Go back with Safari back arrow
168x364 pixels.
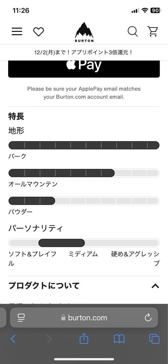point(13,339)
